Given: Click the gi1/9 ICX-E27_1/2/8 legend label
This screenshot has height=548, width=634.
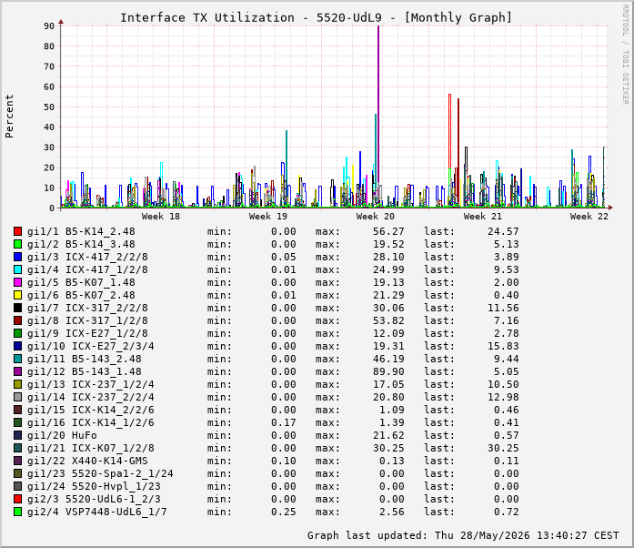Looking at the screenshot, I should pos(87,333).
